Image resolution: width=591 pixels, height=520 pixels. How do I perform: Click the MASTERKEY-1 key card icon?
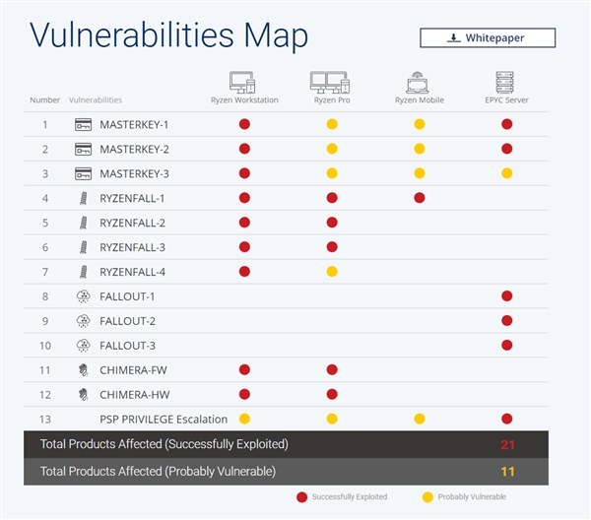[83, 125]
